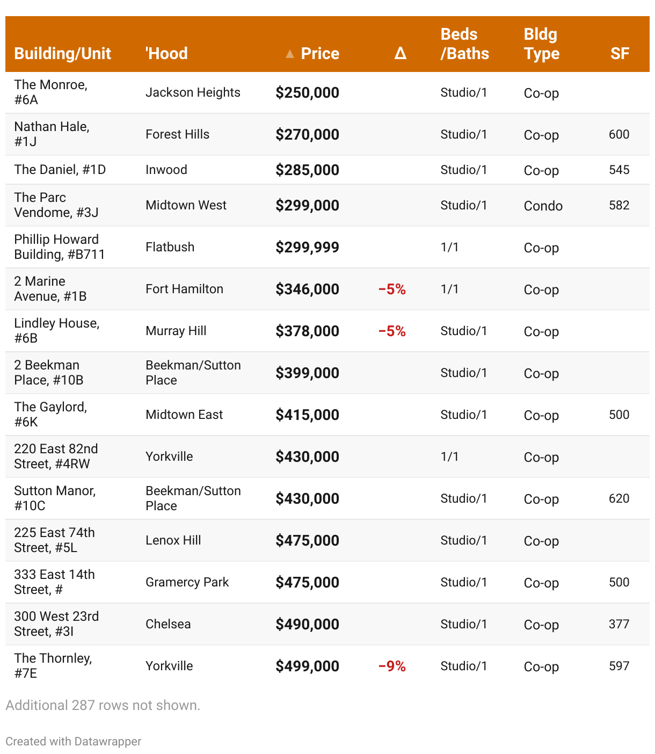Sort by the SF column header

click(620, 54)
